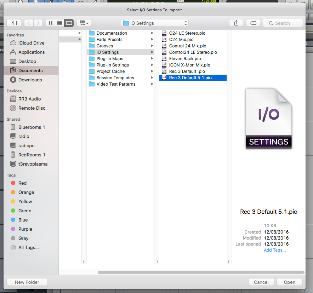Select Remote Disc device
313x293 pixels.
coord(31,108)
